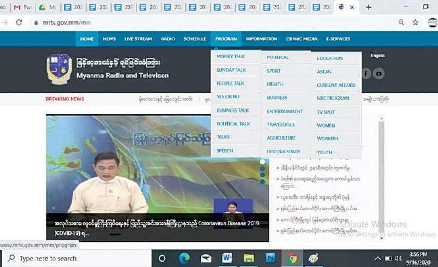This screenshot has height=267, width=438.
Task: Switch site language to English
Action: coord(378,56)
